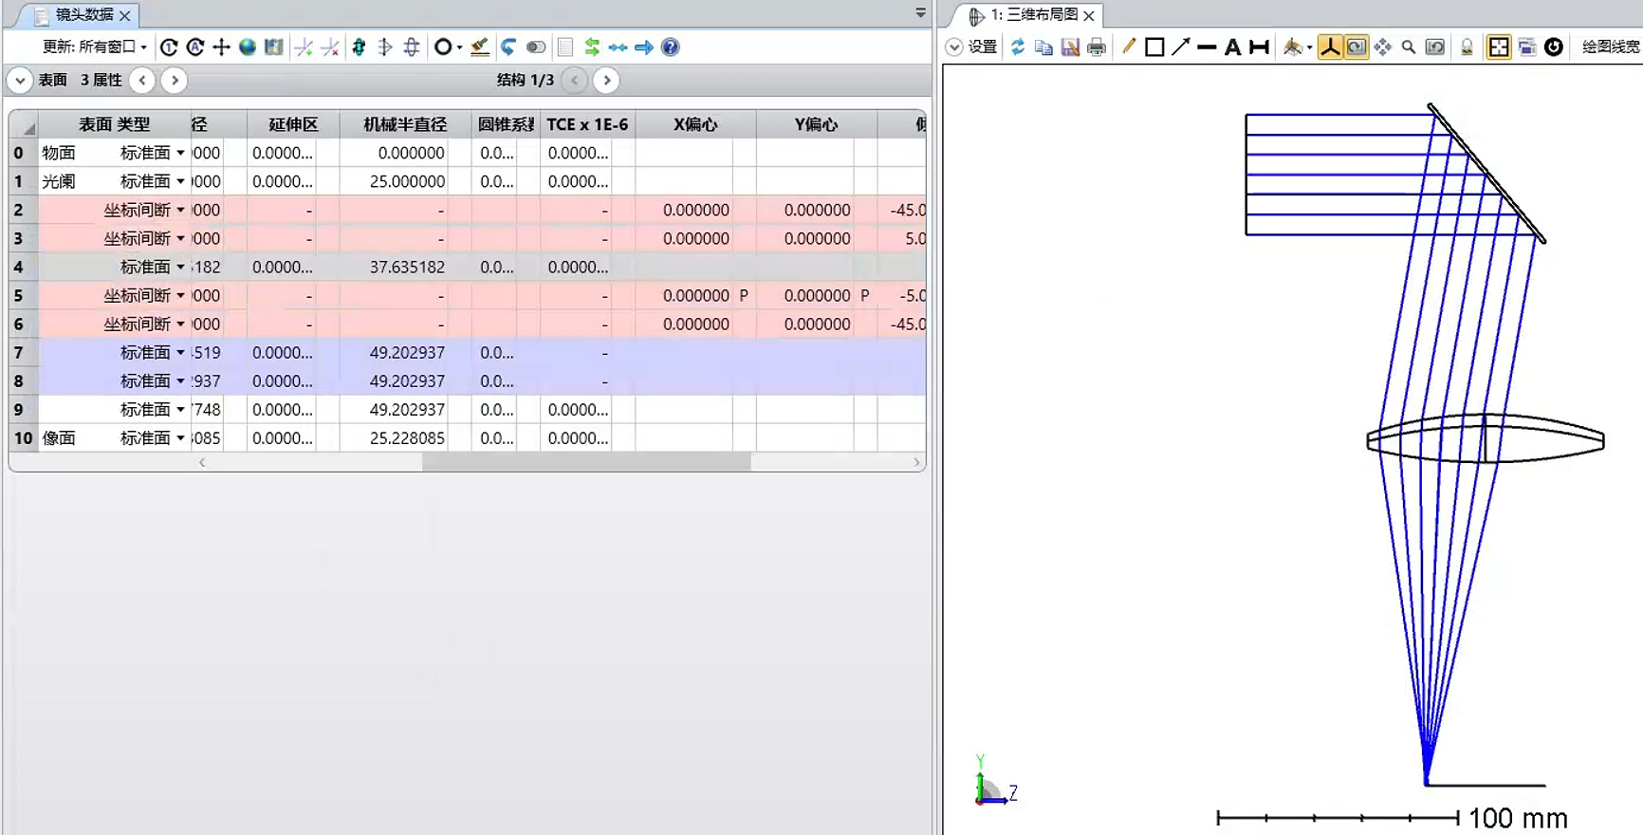Select the text annotation 'A' tool

pyautogui.click(x=1232, y=47)
